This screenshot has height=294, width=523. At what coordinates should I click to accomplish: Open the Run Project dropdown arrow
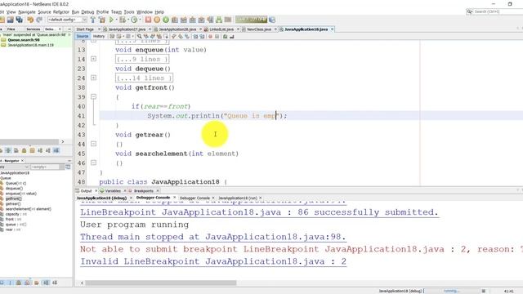point(116,20)
